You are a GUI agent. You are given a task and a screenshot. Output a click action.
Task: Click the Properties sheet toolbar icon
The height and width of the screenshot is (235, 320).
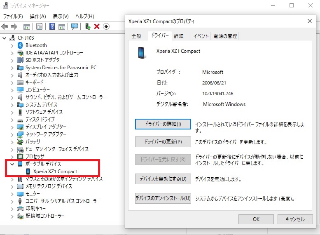tap(39, 26)
